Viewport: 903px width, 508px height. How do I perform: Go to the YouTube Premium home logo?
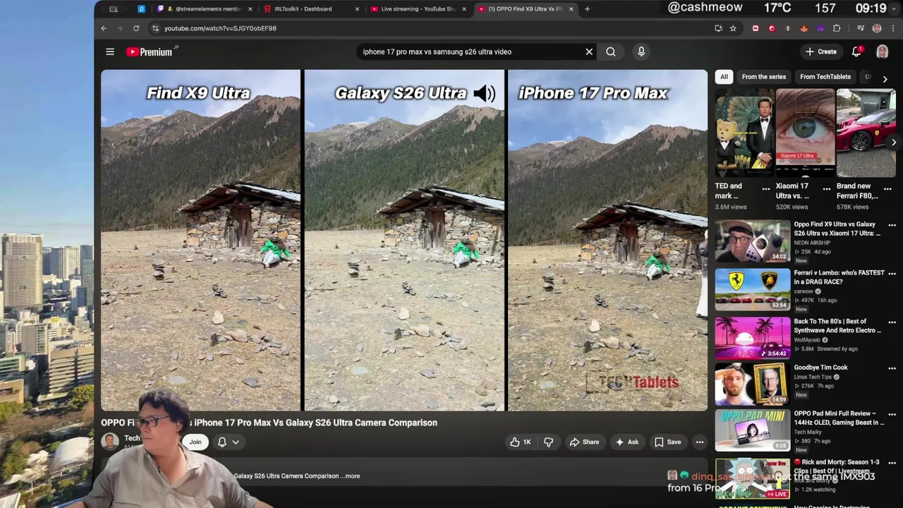coord(150,52)
